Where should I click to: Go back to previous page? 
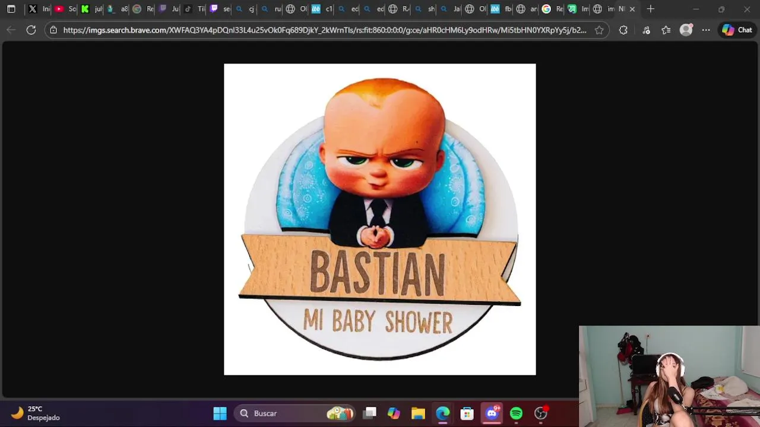(11, 30)
